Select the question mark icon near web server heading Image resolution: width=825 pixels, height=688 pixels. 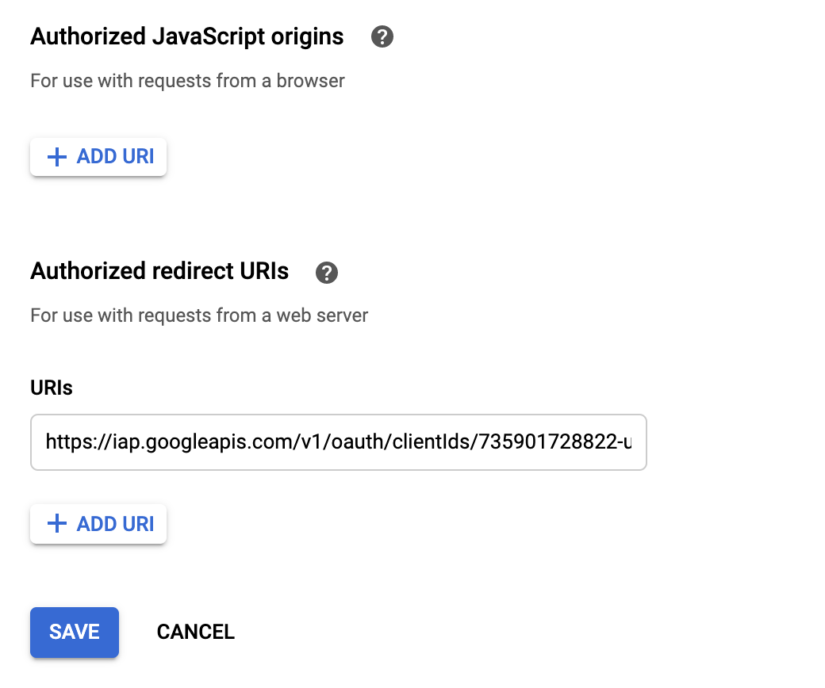326,273
